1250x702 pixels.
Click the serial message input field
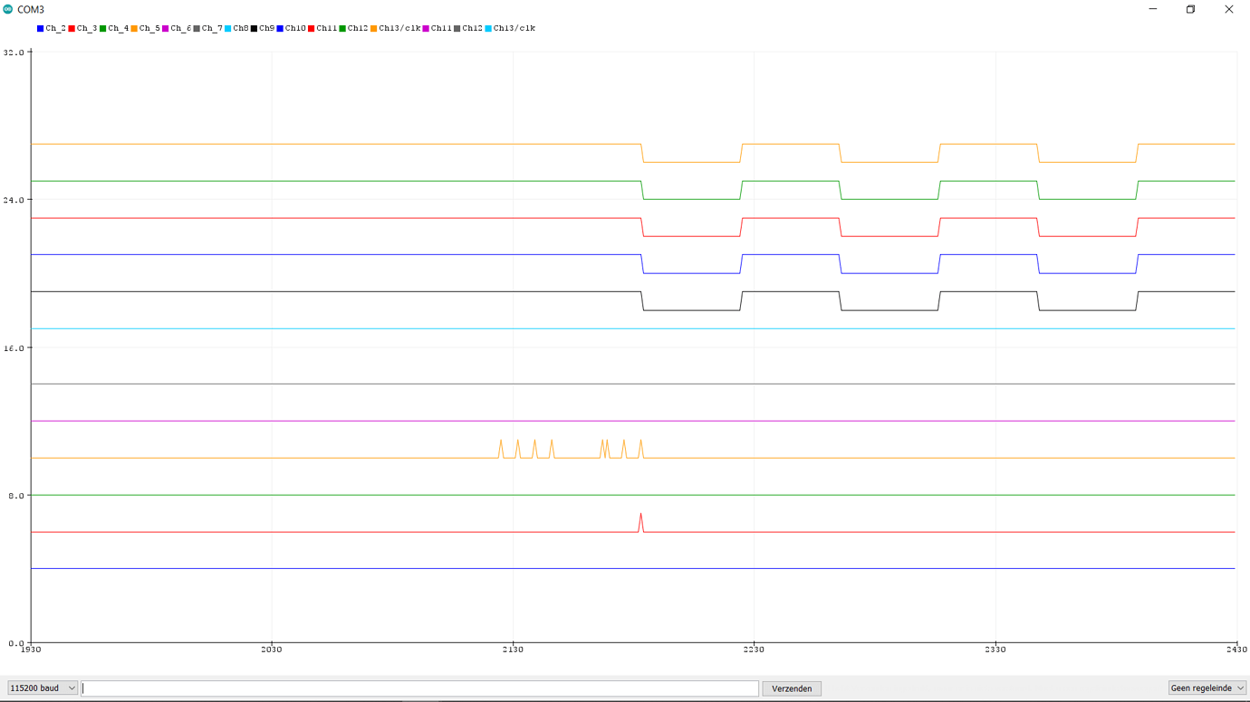[419, 688]
